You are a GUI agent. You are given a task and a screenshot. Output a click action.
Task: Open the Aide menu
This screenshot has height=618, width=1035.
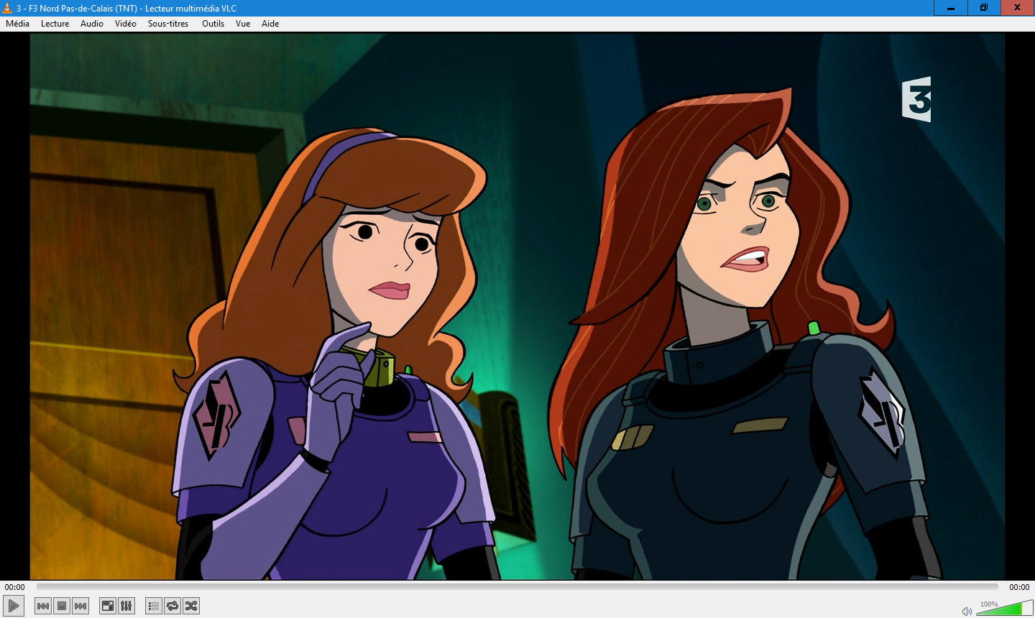click(x=270, y=24)
